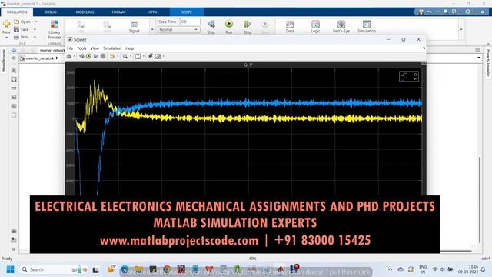Open the Help menu in Scope2
Screen dimensions: 492x277
[x=130, y=48]
